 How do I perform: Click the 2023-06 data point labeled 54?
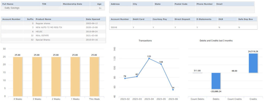pyautogui.click(x=173, y=90)
